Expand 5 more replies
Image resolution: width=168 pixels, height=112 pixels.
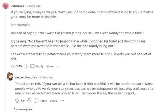(x=23, y=109)
